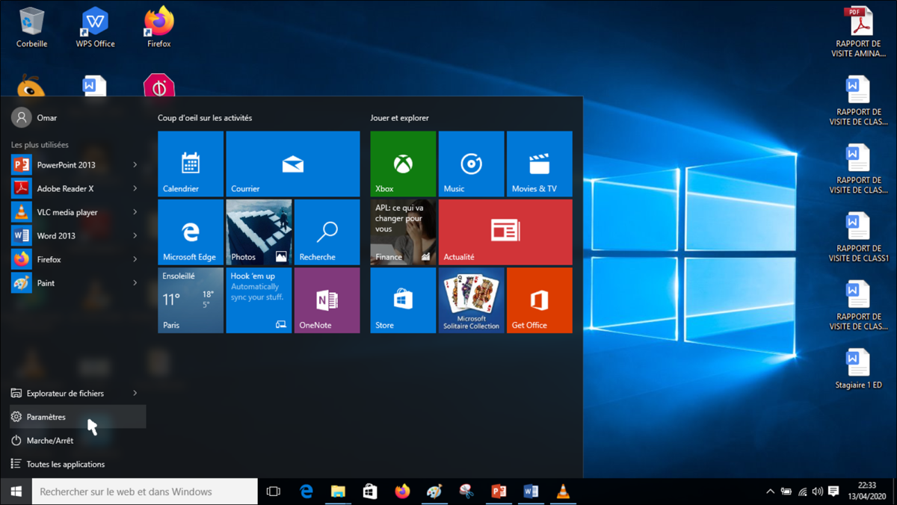Open the Get Office tile
Screen dimensions: 897x505
point(540,300)
